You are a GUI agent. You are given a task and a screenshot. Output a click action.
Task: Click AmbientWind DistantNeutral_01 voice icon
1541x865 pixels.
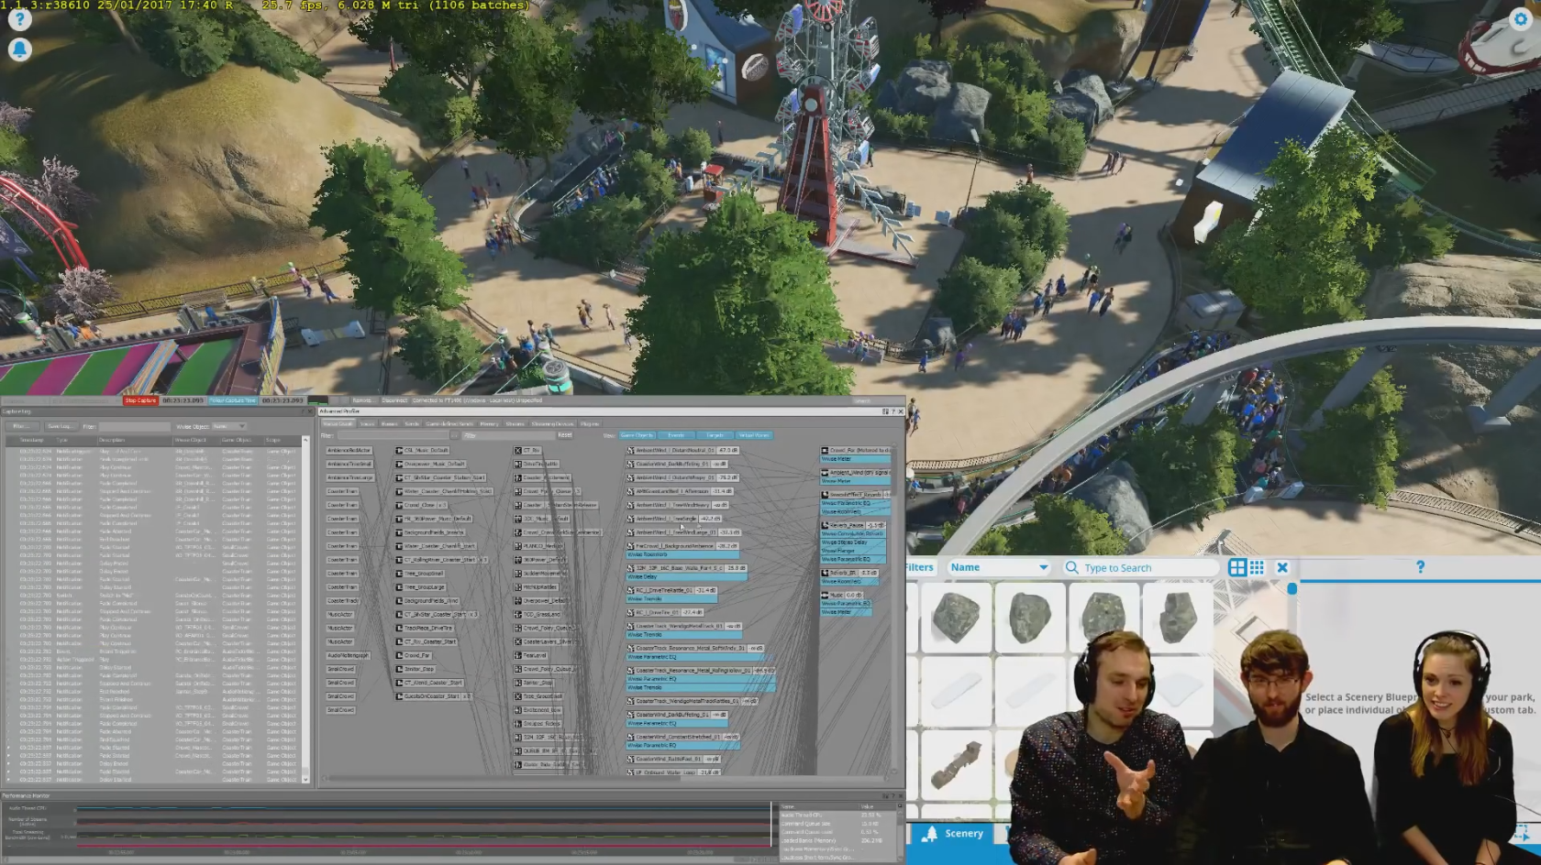[x=631, y=451]
